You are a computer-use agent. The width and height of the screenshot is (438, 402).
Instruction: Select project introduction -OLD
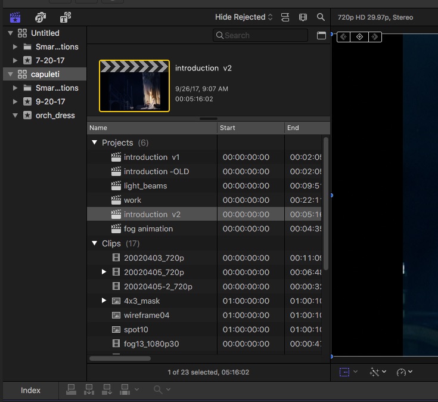pyautogui.click(x=204, y=171)
